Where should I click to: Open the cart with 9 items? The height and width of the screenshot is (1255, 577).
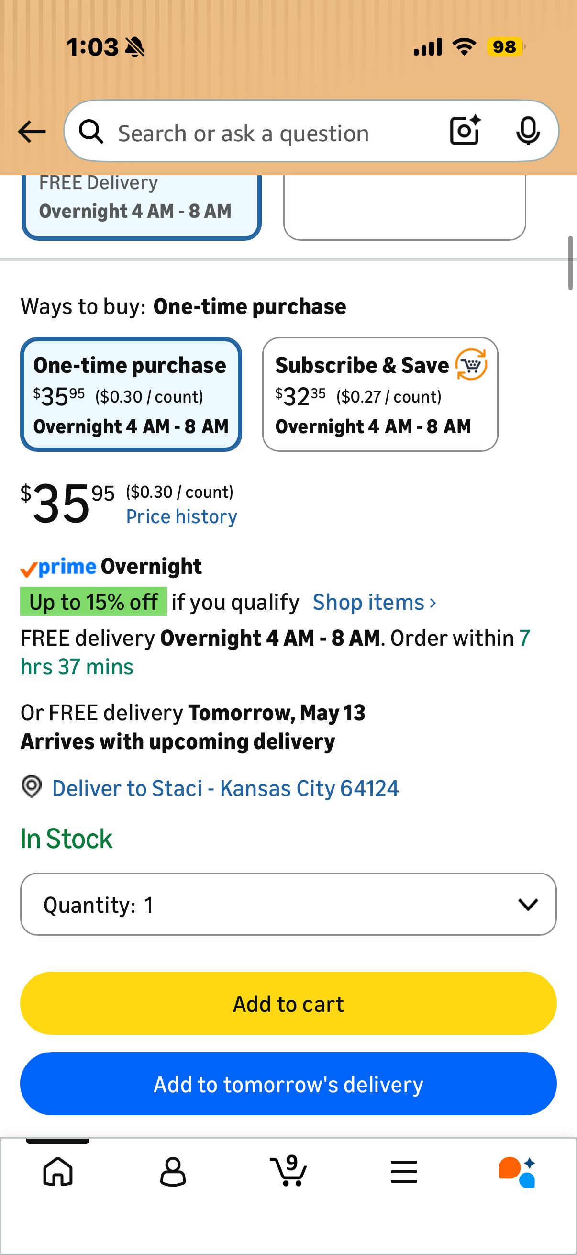(288, 1170)
